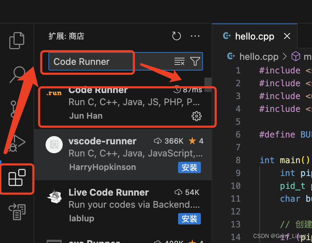Viewport: 312px width, 243px height.
Task: Click the extension list scrollbar thumb
Action: tap(208, 85)
